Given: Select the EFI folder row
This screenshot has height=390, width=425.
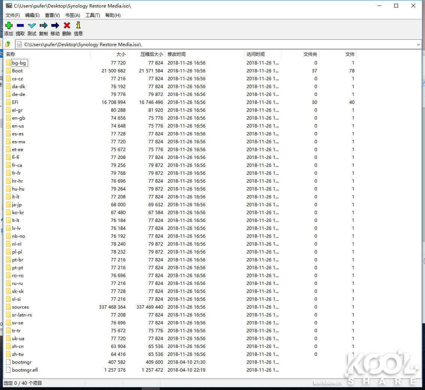Looking at the screenshot, I should point(15,102).
